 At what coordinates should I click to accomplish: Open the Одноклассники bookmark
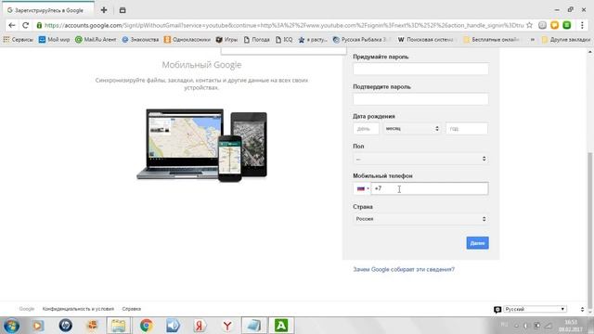coord(187,39)
